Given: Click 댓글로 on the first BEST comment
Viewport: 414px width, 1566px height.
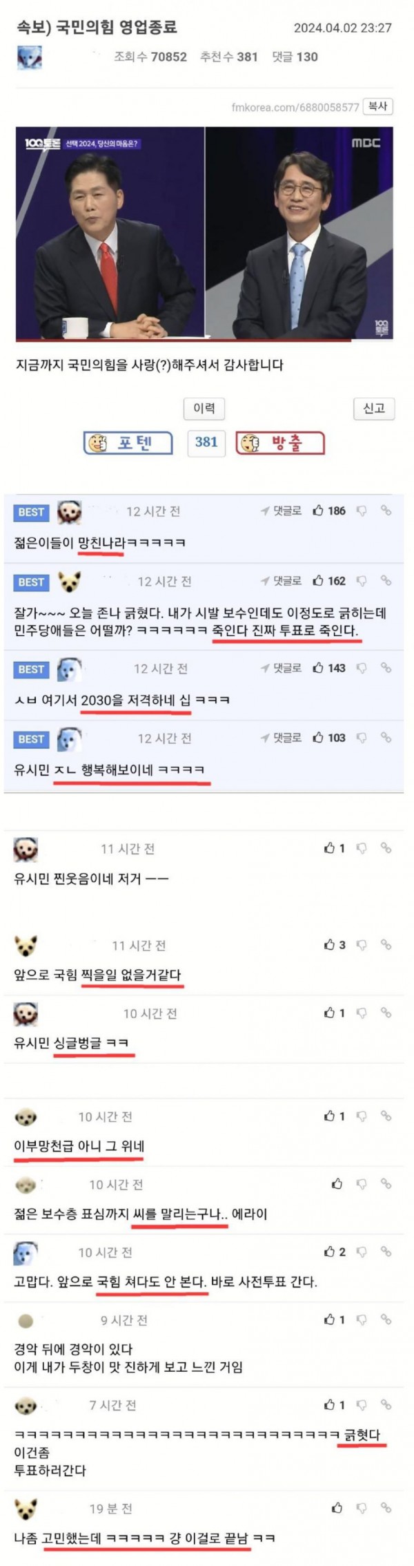Looking at the screenshot, I should [281, 510].
